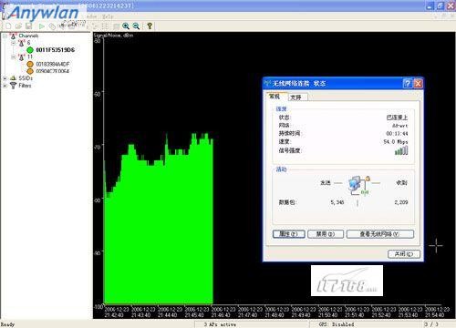Click the open file folder toolbar icon
This screenshot has width=456, height=328.
pos(18,26)
